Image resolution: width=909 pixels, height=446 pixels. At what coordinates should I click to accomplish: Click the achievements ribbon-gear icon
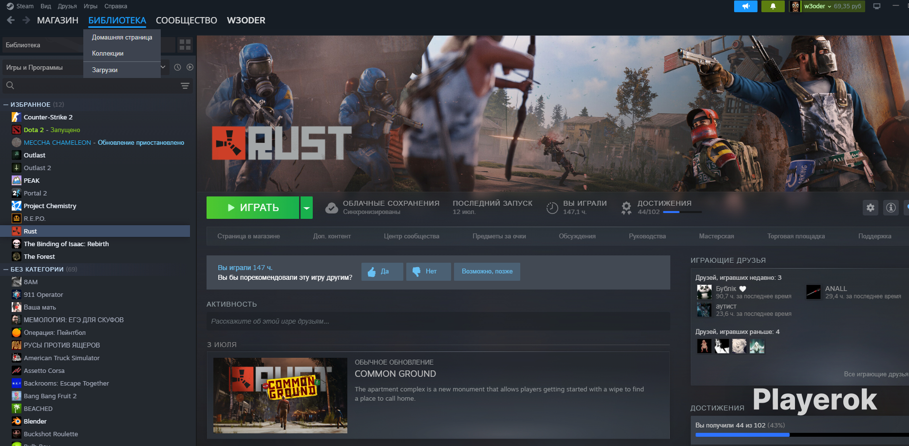(x=626, y=208)
